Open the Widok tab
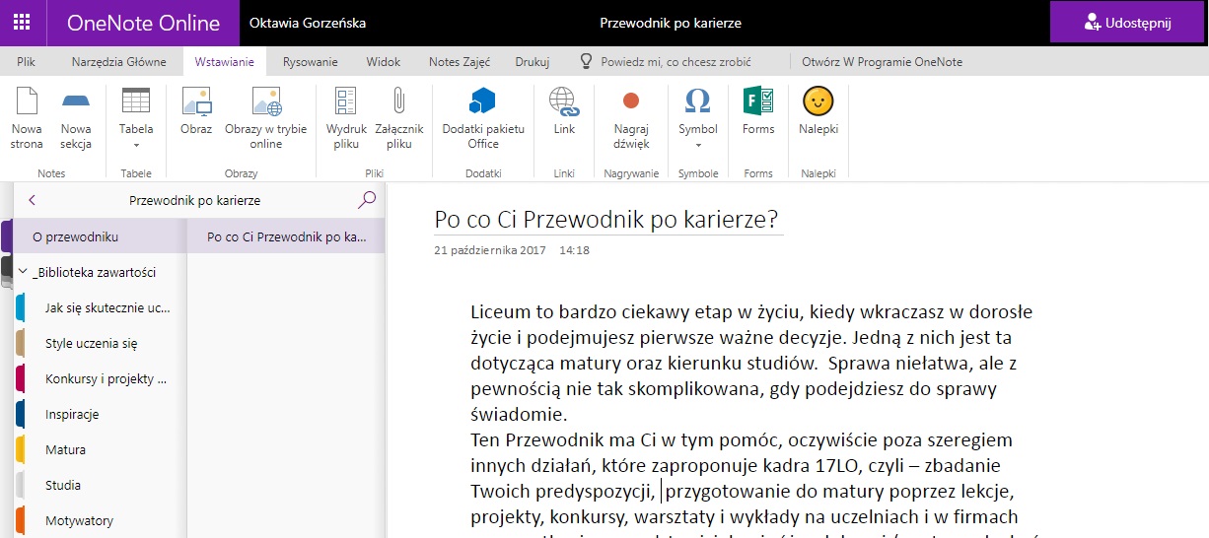The height and width of the screenshot is (538, 1209). click(x=383, y=62)
